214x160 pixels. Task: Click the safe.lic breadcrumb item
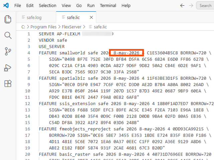(100, 27)
